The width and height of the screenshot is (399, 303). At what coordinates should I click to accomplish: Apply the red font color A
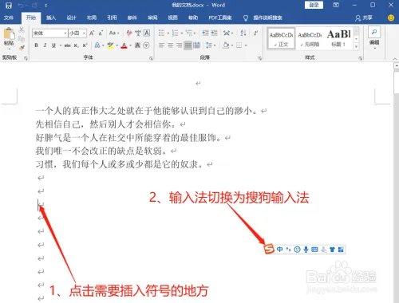pos(124,45)
